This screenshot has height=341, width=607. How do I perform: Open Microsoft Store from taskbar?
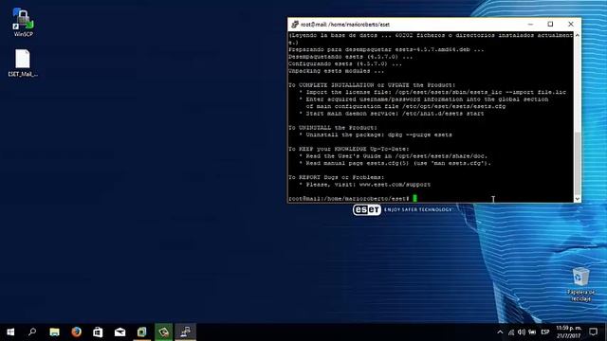pyautogui.click(x=98, y=332)
